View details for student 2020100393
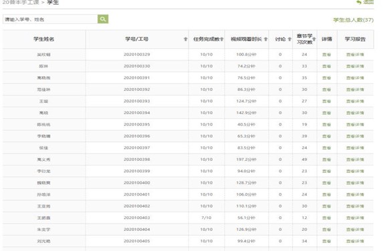 tap(327, 101)
